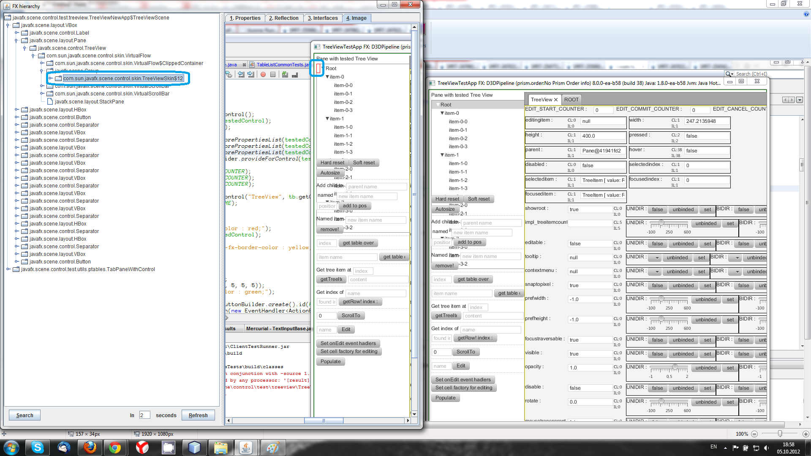
Task: Toggle focustraversable UNIDIR false button
Action: point(657,340)
